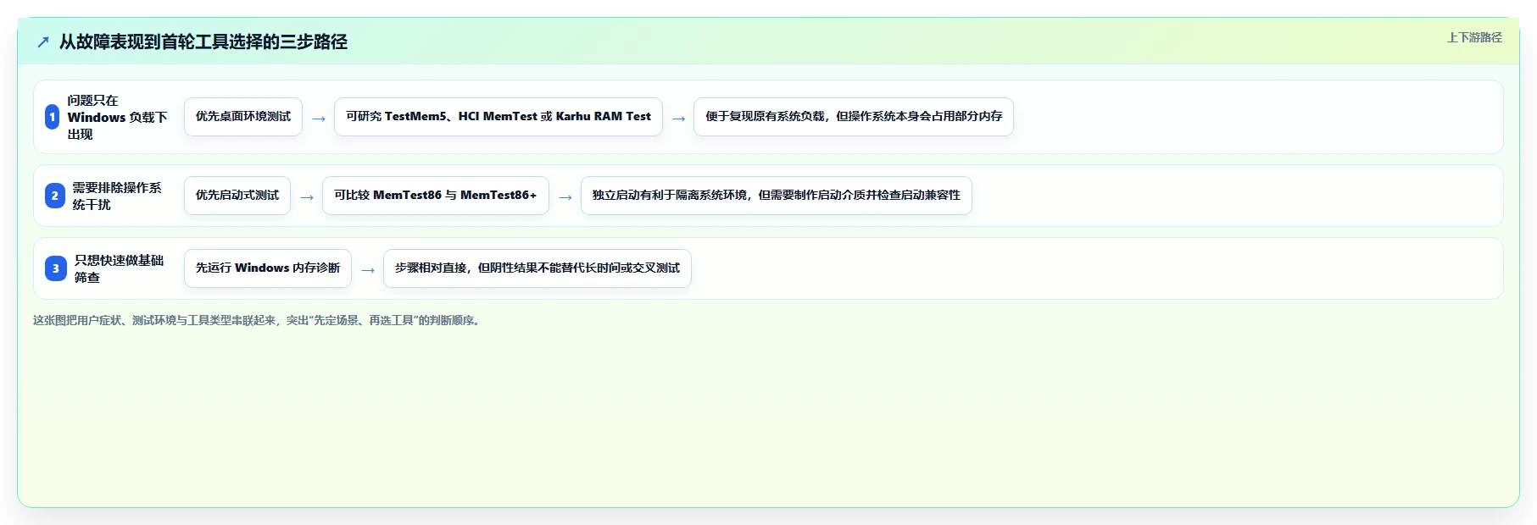Image resolution: width=1537 pixels, height=525 pixels.
Task: Click the 步骤相对直接，但阴性结果 chip
Action: click(x=537, y=268)
